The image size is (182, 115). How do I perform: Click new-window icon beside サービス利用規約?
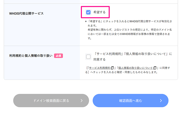coord(112,68)
